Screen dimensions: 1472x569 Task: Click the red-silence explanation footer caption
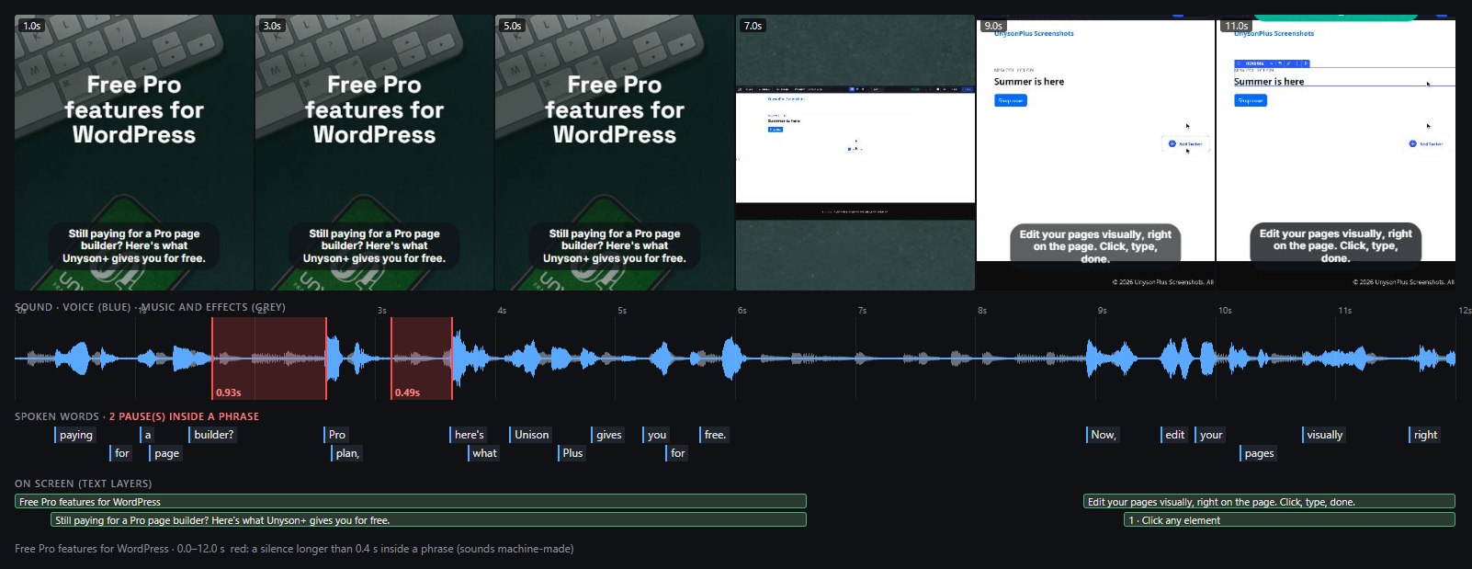(x=402, y=549)
